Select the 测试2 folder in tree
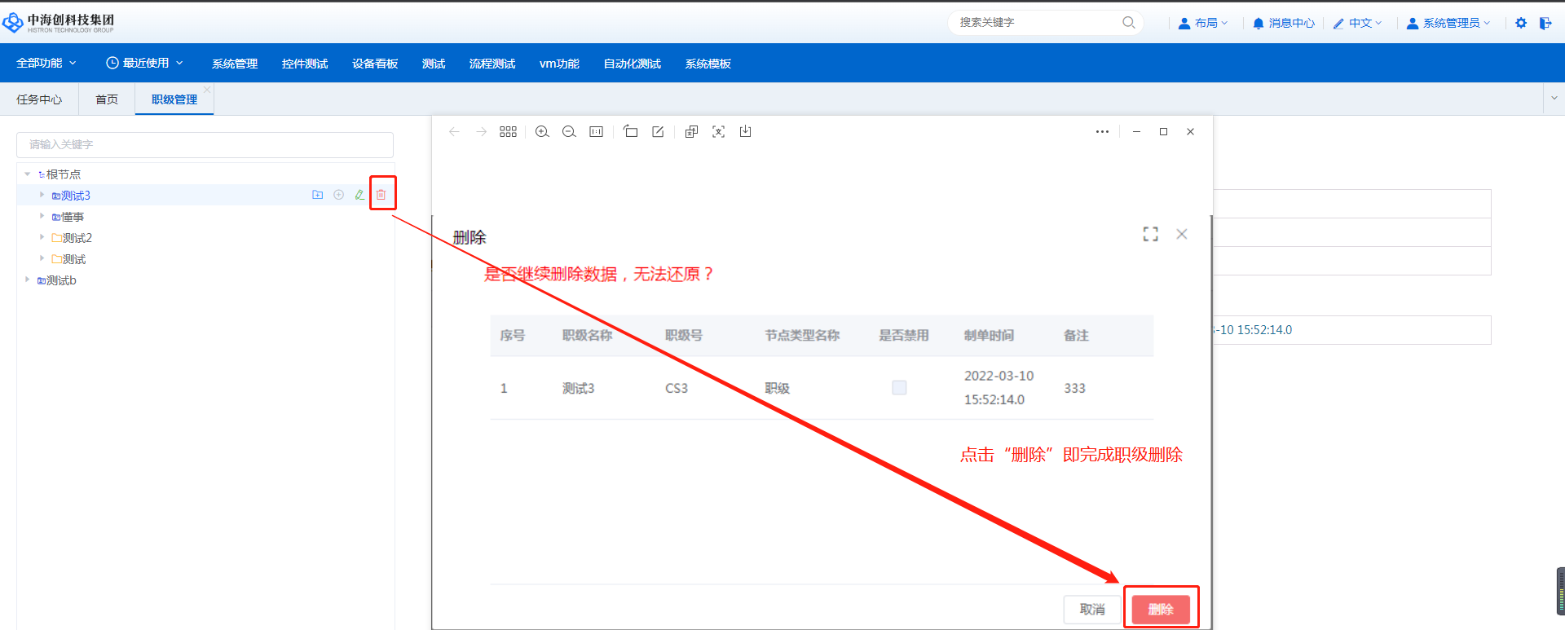The width and height of the screenshot is (1565, 630). point(77,238)
